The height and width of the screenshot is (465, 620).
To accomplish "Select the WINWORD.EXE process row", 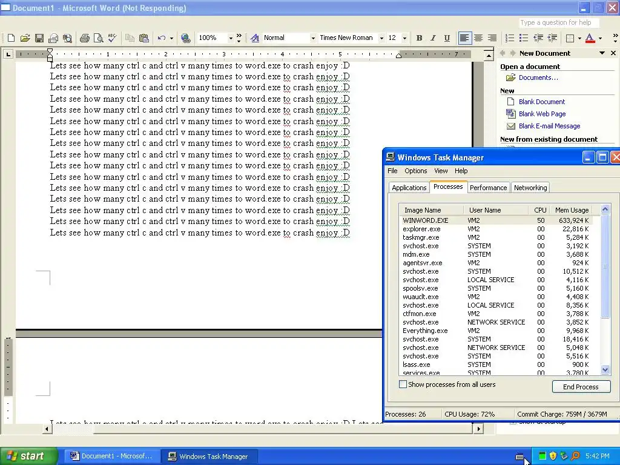I will click(496, 220).
